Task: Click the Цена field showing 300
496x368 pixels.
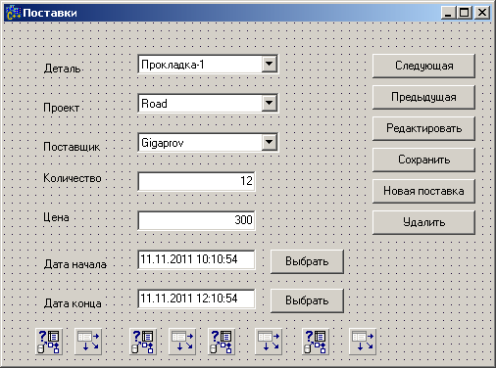Action: click(x=196, y=220)
